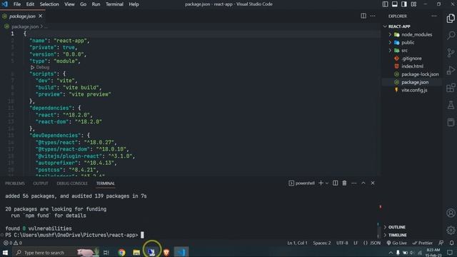Change end of line LF setting
Screen dimensions: 457x257
point(356,243)
